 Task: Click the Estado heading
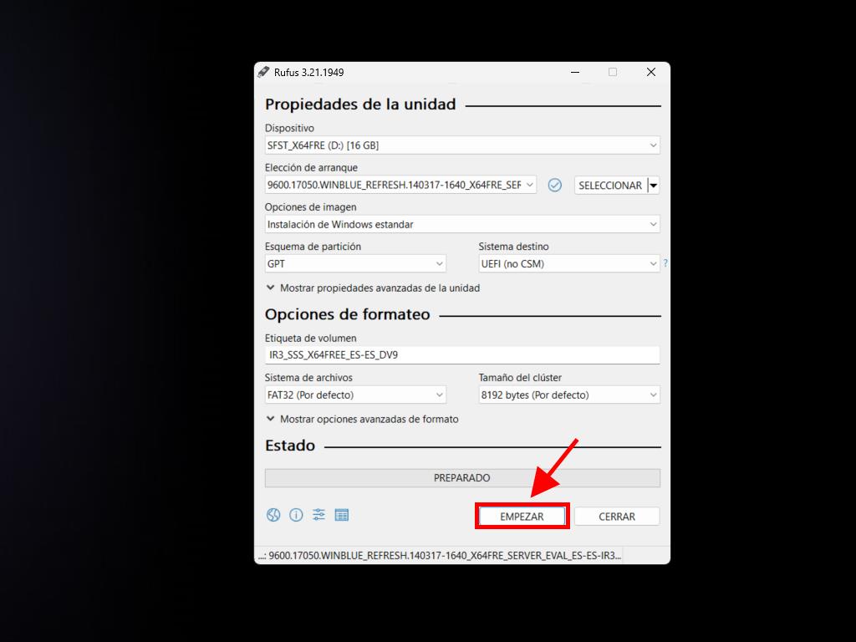point(290,446)
